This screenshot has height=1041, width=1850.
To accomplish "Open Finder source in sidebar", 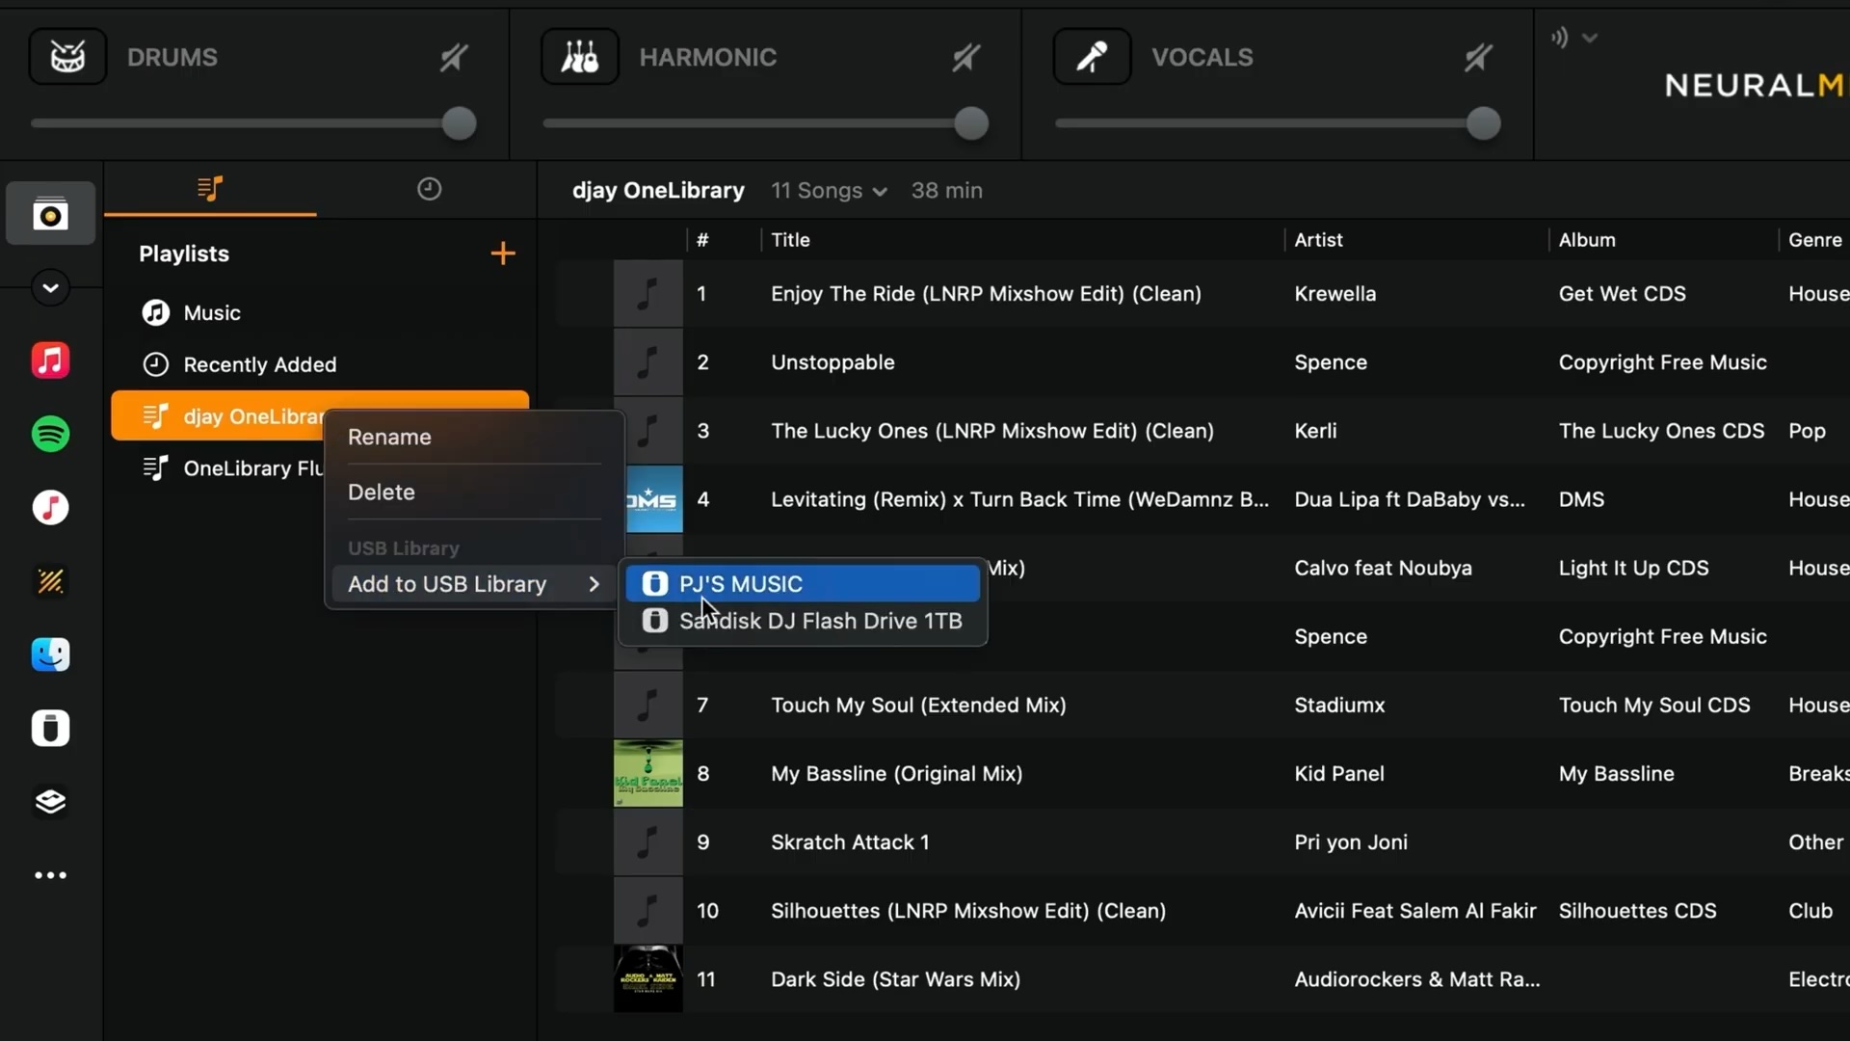I will (x=50, y=654).
